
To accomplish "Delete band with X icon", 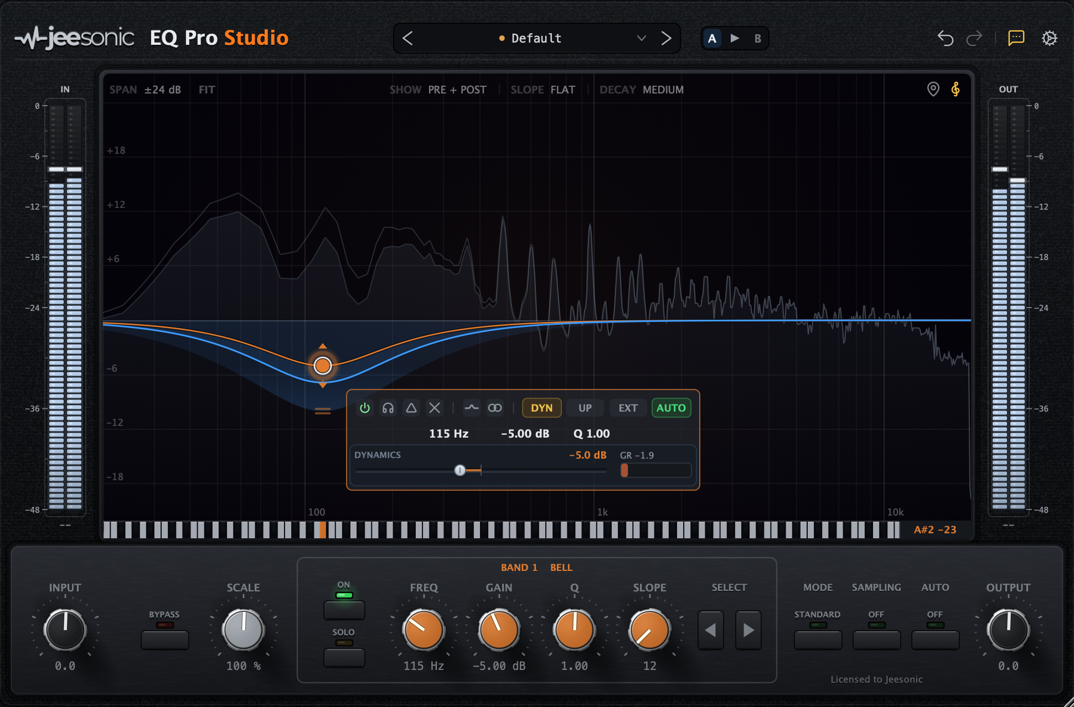I will [435, 408].
